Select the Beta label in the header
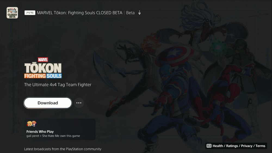 click(130, 13)
